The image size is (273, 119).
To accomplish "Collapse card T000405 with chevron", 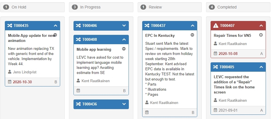I will pyautogui.click(x=261, y=67).
